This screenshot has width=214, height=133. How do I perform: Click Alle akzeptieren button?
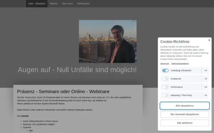point(185,106)
